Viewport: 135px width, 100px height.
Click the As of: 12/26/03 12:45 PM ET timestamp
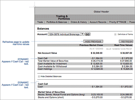[x=119, y=49]
